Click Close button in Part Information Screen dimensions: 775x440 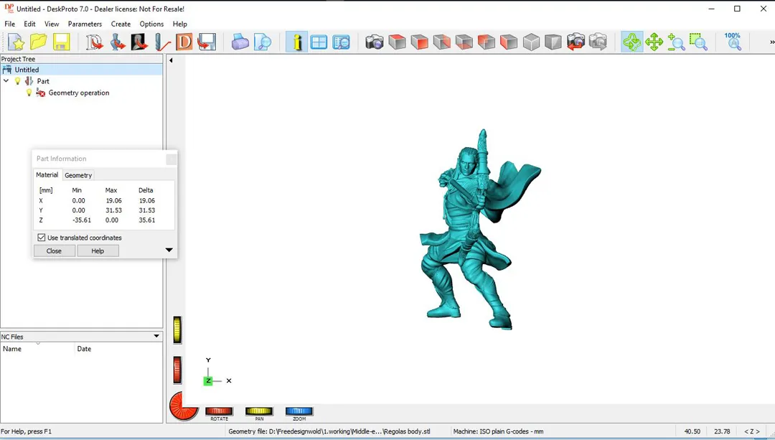(x=55, y=251)
